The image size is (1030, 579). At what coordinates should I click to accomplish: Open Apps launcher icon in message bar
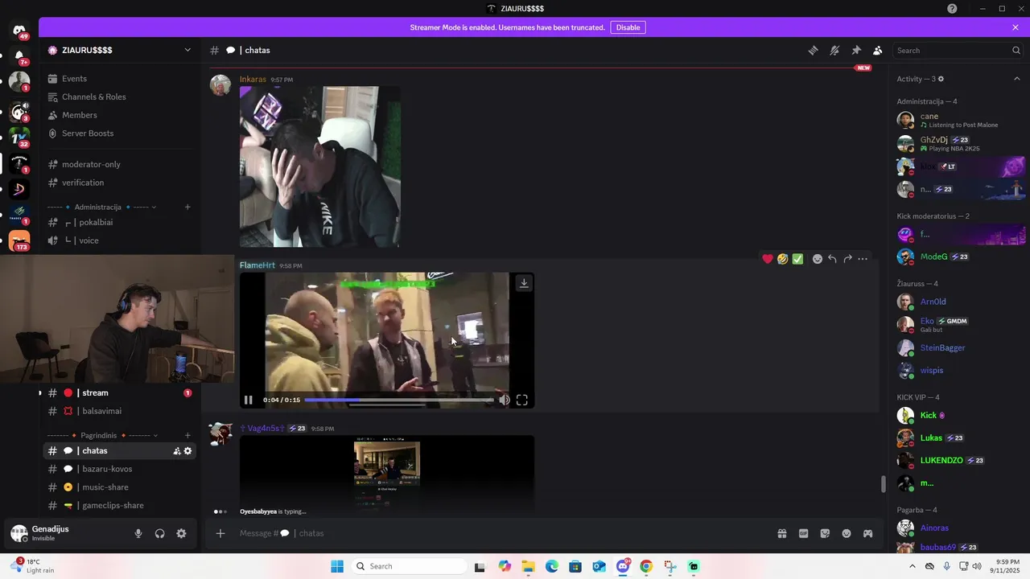[867, 533]
